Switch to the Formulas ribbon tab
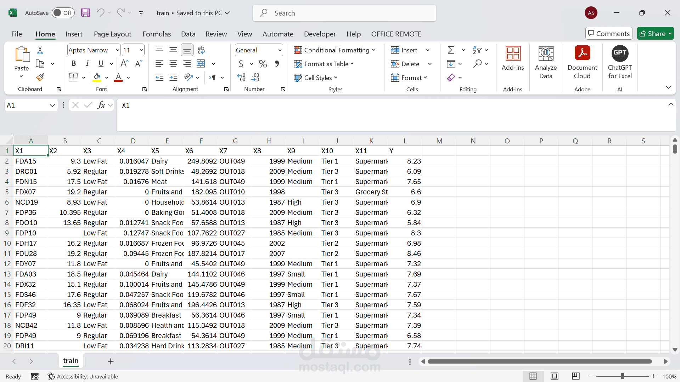Viewport: 680px width, 382px height. pos(156,34)
